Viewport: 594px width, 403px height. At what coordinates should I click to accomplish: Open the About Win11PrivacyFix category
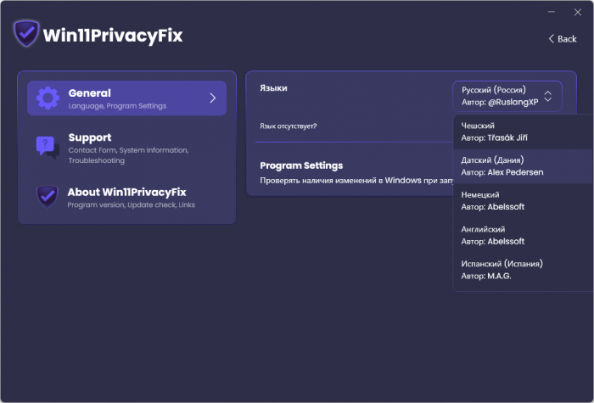(x=127, y=196)
